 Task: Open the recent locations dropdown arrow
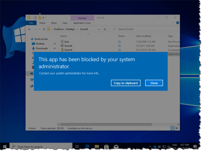pyautogui.click(x=39, y=29)
